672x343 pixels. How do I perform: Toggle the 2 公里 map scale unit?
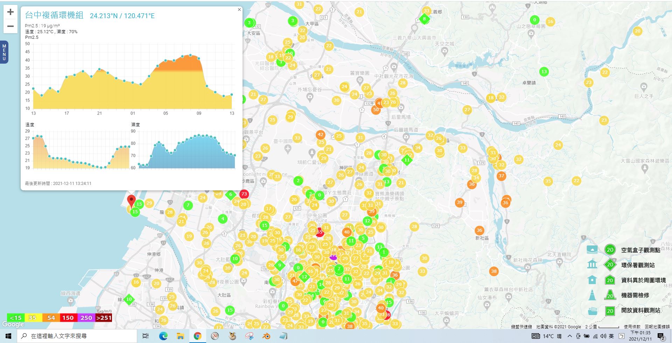tap(602, 327)
